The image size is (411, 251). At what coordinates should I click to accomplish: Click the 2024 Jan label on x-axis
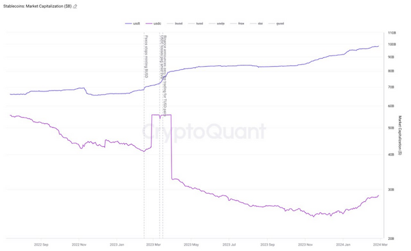(x=343, y=245)
